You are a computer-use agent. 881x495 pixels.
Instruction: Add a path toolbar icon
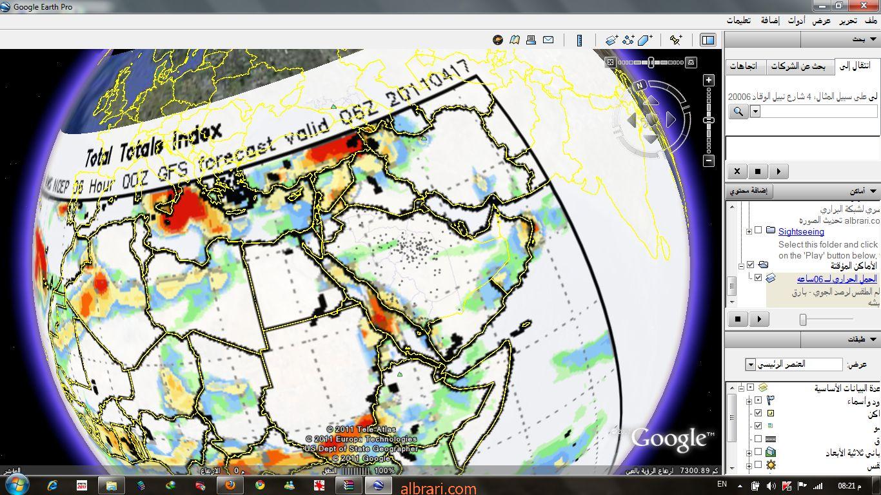point(628,40)
